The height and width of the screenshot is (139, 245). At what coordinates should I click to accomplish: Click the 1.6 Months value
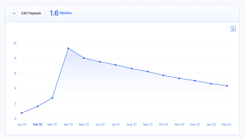tap(61, 13)
